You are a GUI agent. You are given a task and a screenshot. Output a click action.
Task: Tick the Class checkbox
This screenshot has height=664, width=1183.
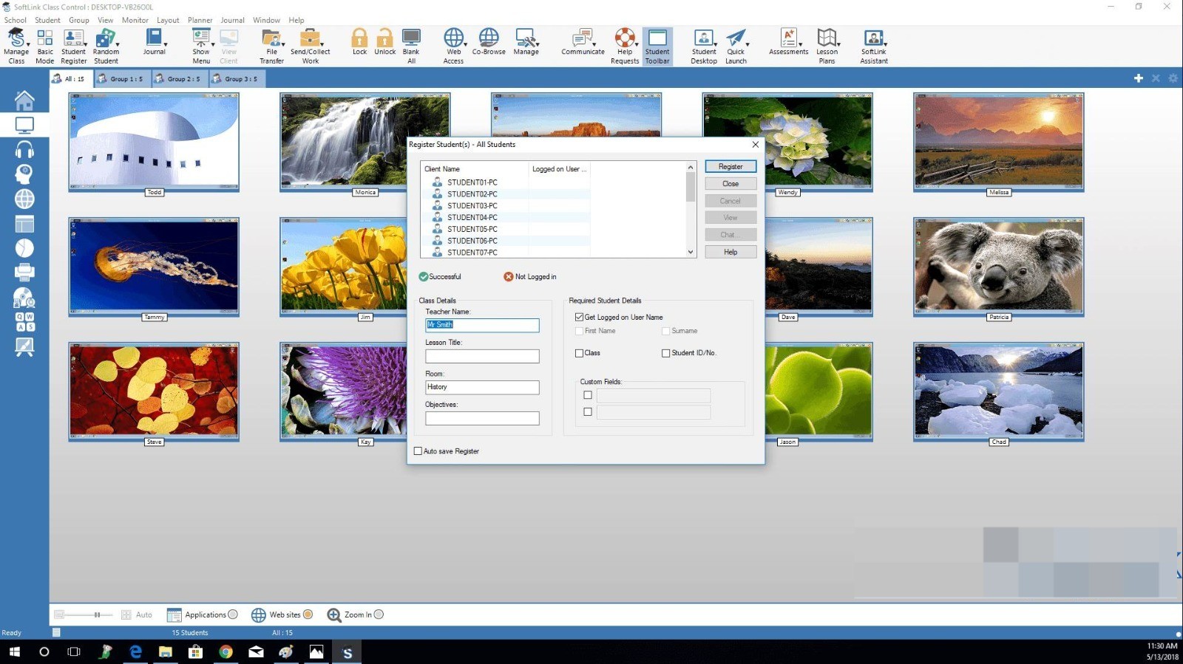point(579,353)
